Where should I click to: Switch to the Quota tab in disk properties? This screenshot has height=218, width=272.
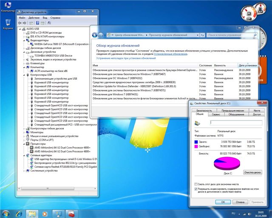pos(257,110)
